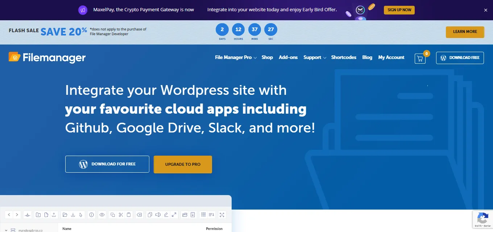The image size is (493, 232).
Task: Click the SIGN UP NOW button
Action: [399, 10]
